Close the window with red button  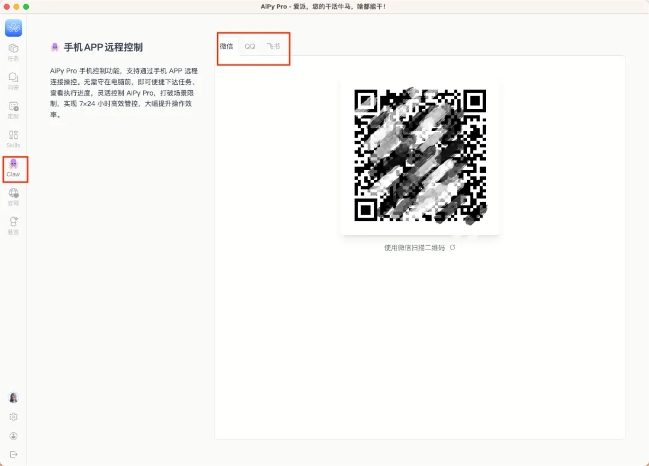click(7, 7)
